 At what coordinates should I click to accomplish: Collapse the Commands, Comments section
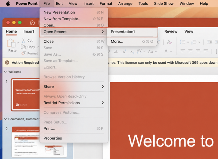coord(5,119)
